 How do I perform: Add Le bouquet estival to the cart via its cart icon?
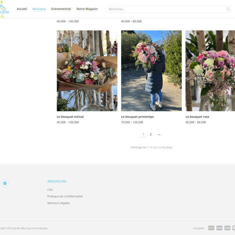click(x=112, y=106)
